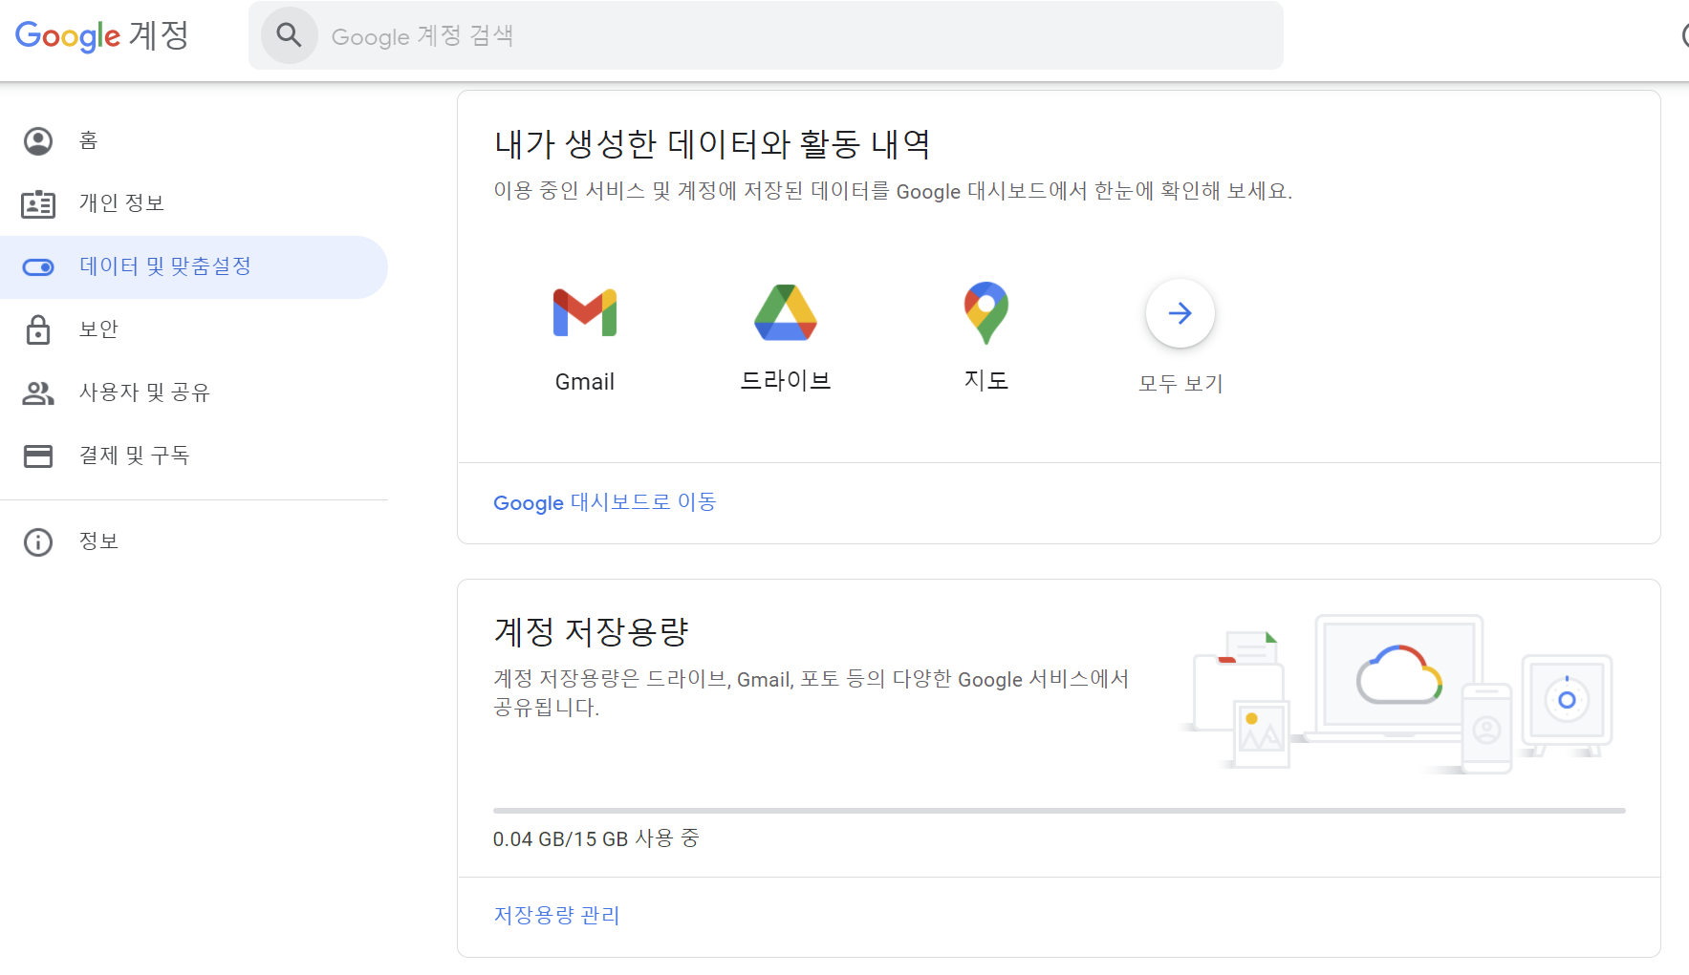Click the 계정 저장용량 heading
This screenshot has height=975, width=1689.
[592, 631]
